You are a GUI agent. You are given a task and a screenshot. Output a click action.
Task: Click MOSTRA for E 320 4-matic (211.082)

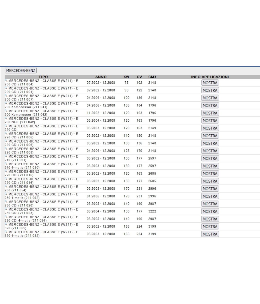(210, 234)
